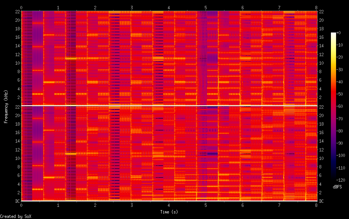
Task: Click the "dBFS" legend unit label
Action: pyautogui.click(x=337, y=187)
